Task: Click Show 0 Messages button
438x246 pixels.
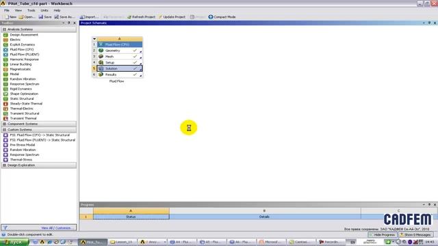Action: pos(415,235)
